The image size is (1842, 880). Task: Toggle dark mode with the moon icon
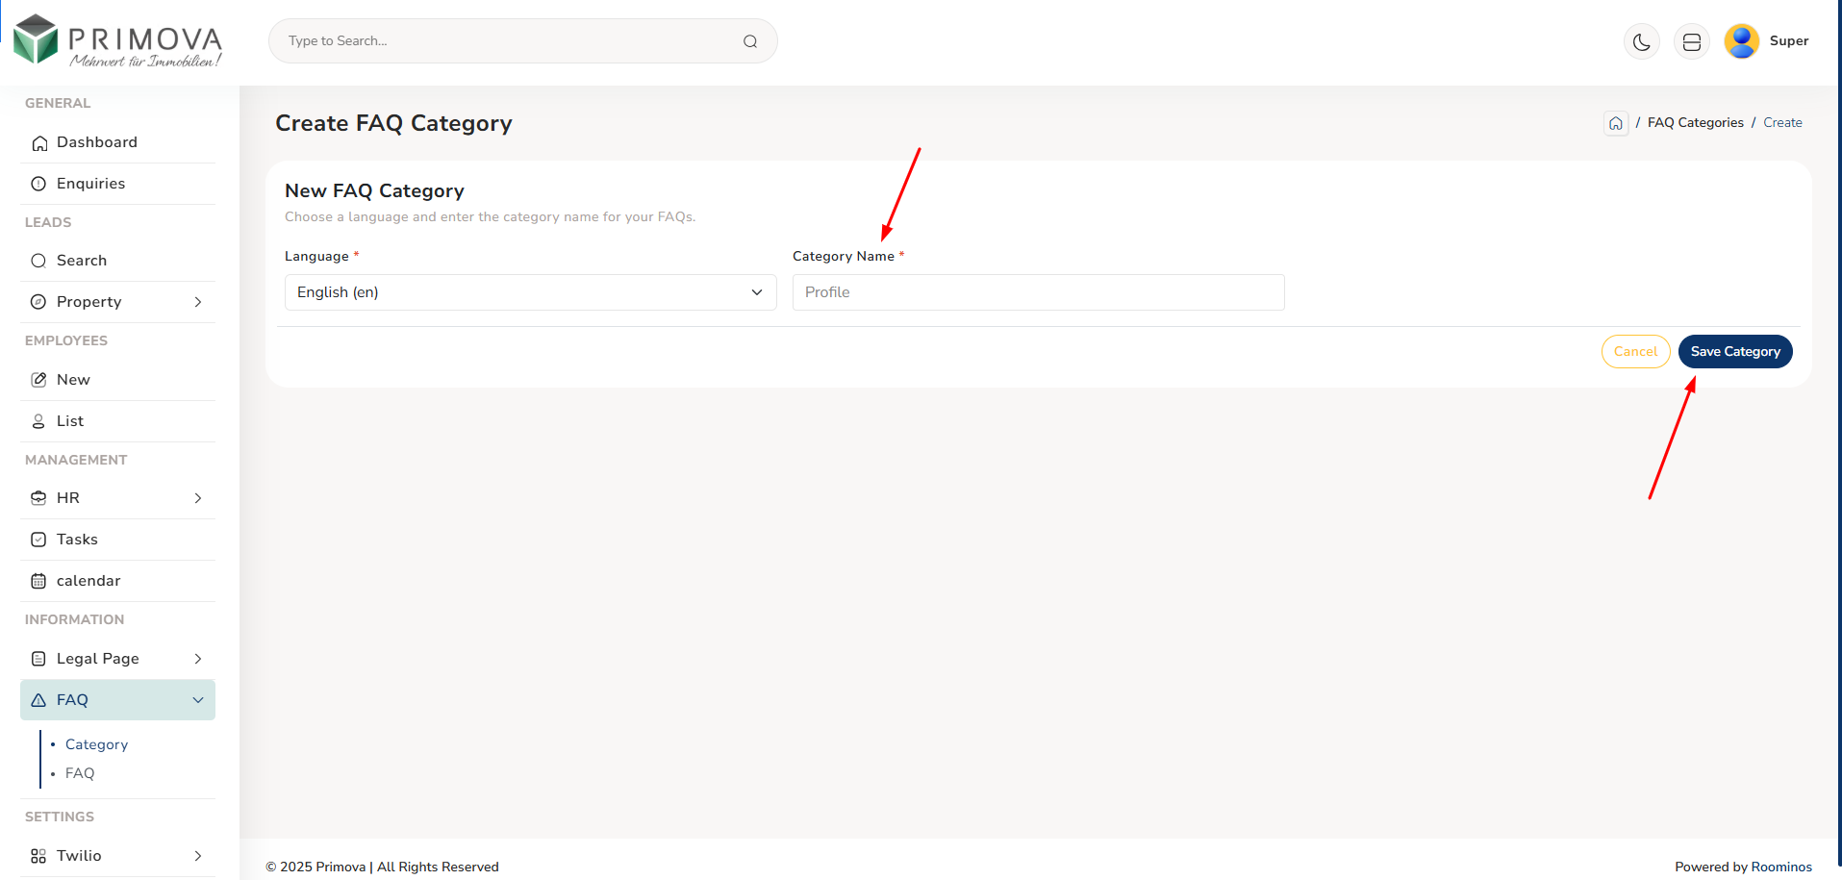point(1641,41)
